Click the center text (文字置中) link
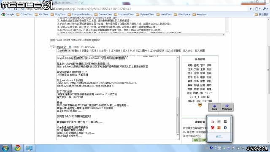 coord(103,51)
